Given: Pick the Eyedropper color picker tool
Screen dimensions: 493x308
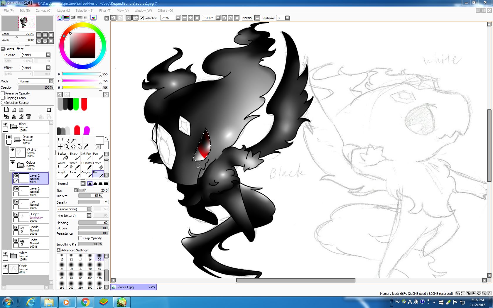Looking at the screenshot, I should tap(86, 146).
